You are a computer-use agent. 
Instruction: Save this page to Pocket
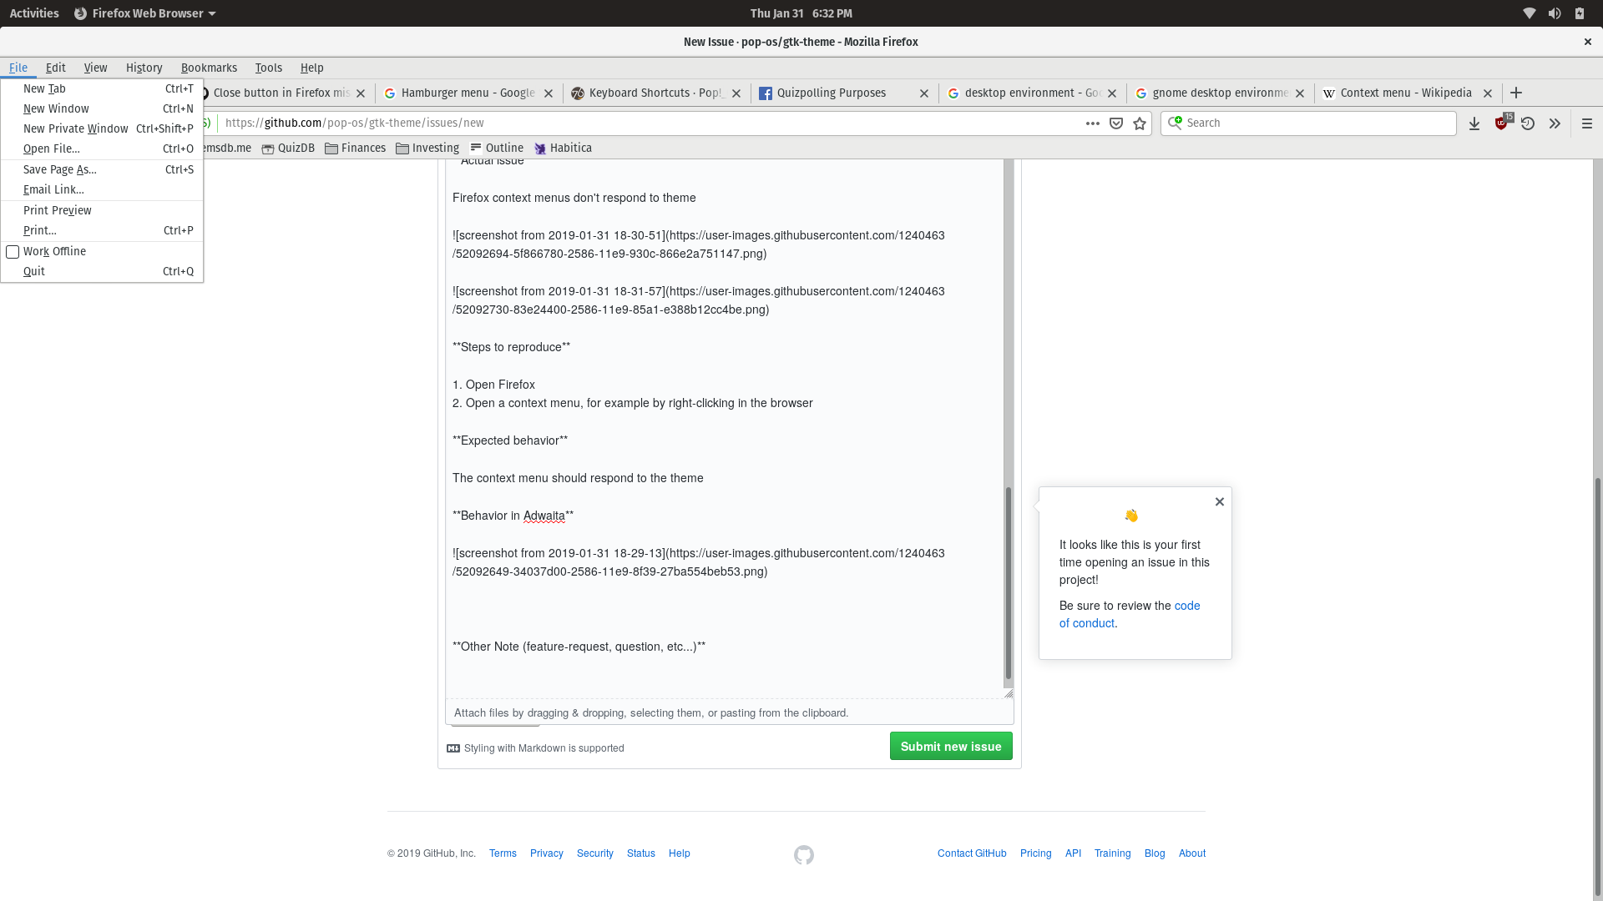[1116, 123]
